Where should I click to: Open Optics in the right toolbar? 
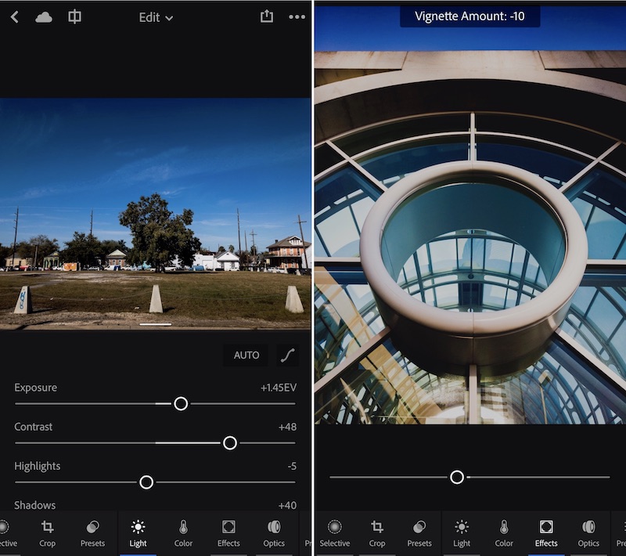pos(588,533)
